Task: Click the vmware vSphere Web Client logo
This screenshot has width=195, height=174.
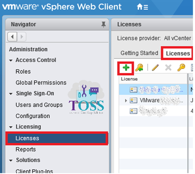Action: click(62, 7)
